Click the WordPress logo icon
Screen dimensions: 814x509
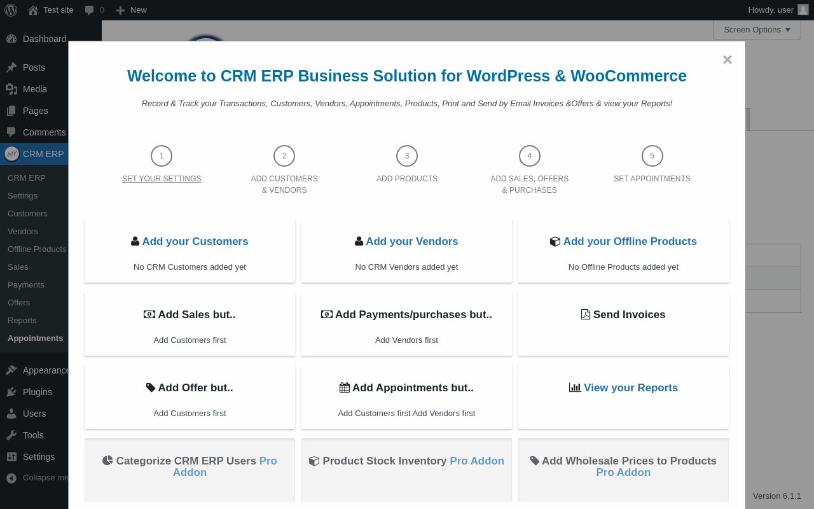coord(11,10)
